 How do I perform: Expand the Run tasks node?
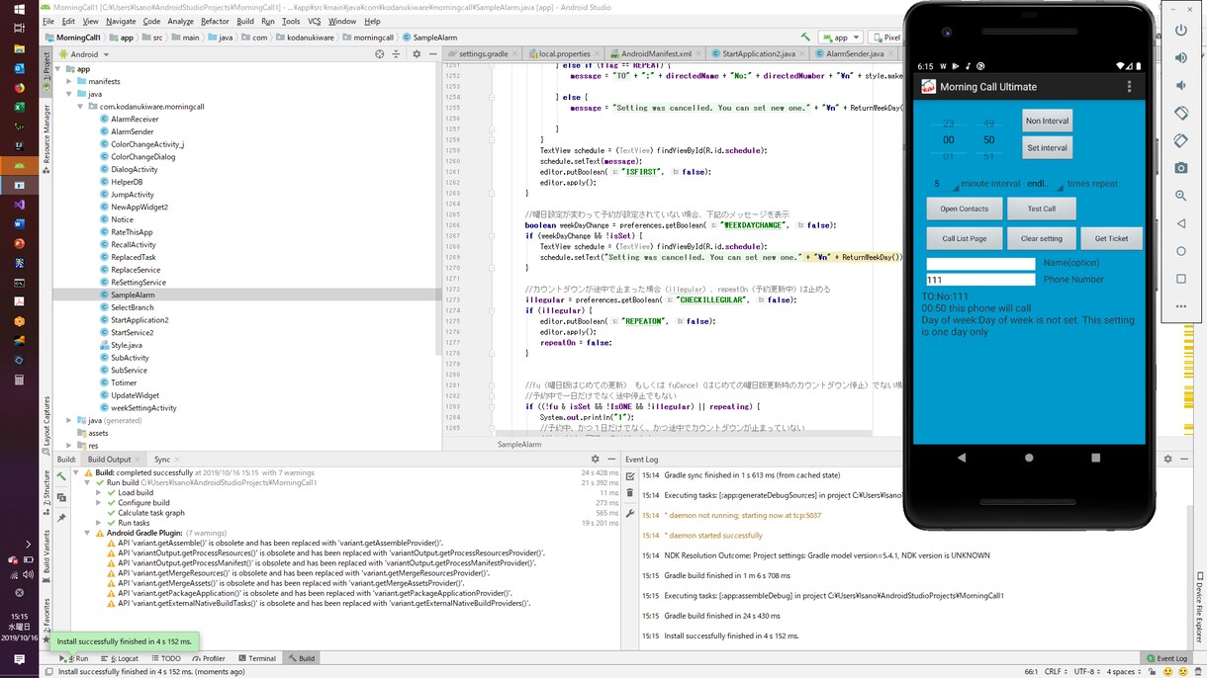pos(99,523)
